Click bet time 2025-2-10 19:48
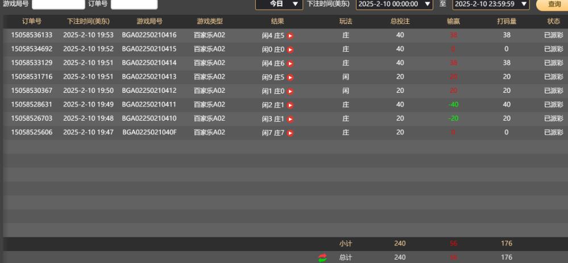Viewport: 568px width, 263px height. click(88, 118)
